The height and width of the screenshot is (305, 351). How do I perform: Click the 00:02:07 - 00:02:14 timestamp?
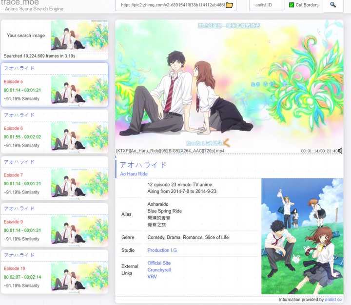click(x=22, y=277)
